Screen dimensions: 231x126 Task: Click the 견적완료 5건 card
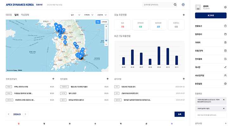pyautogui.click(x=140, y=25)
